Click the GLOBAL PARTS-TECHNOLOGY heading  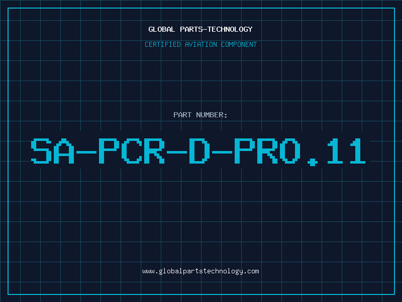point(200,29)
